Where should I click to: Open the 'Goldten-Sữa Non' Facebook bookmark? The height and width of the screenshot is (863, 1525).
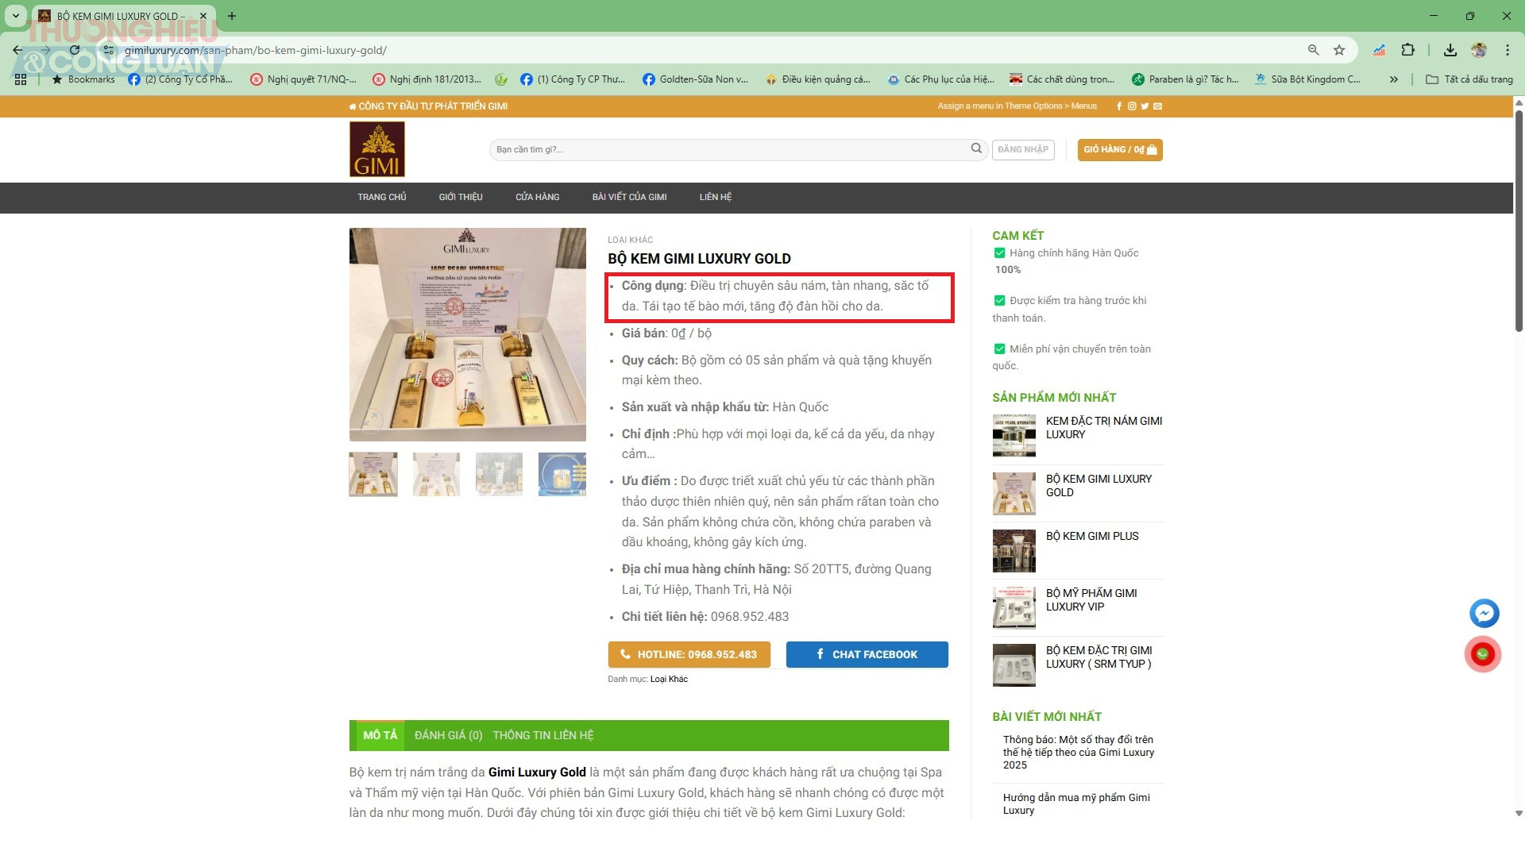point(696,79)
